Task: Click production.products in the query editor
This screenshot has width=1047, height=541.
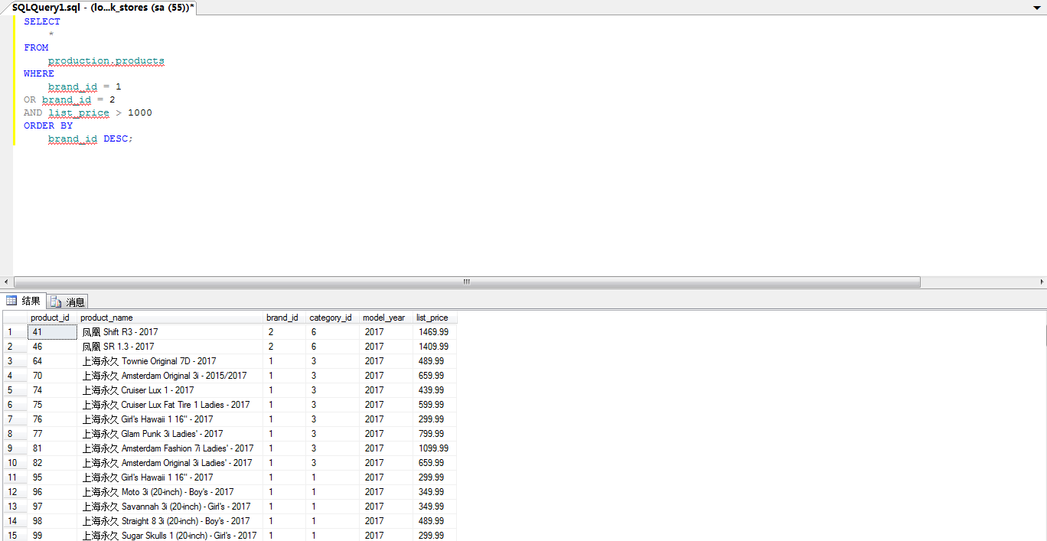Action: [x=106, y=60]
